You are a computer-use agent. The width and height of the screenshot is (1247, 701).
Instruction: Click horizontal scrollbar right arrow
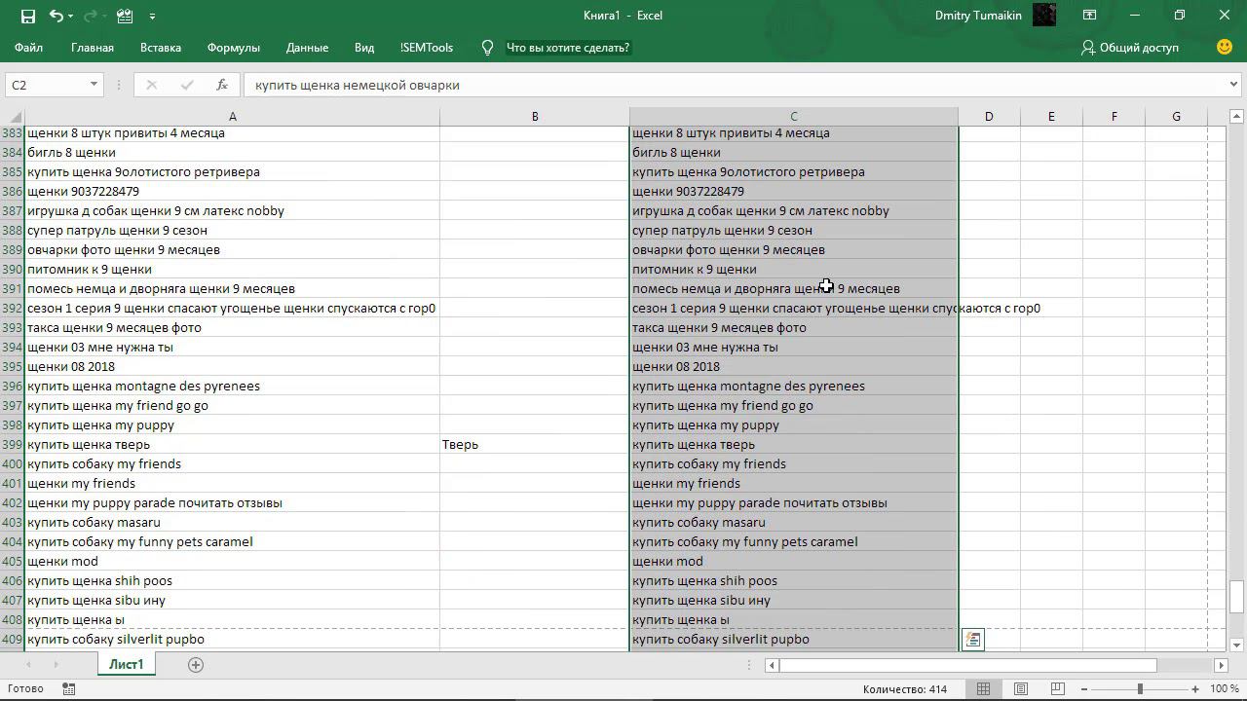[1221, 665]
